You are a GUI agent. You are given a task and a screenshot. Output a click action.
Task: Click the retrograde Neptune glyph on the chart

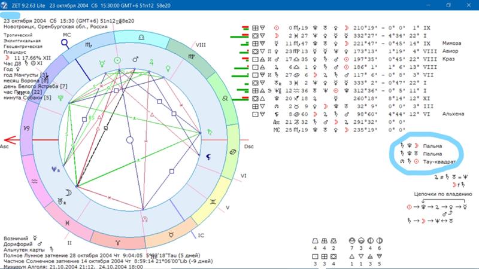tap(55, 169)
